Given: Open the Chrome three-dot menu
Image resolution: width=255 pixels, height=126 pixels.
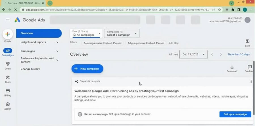Looking at the screenshot, I should pyautogui.click(x=251, y=10).
